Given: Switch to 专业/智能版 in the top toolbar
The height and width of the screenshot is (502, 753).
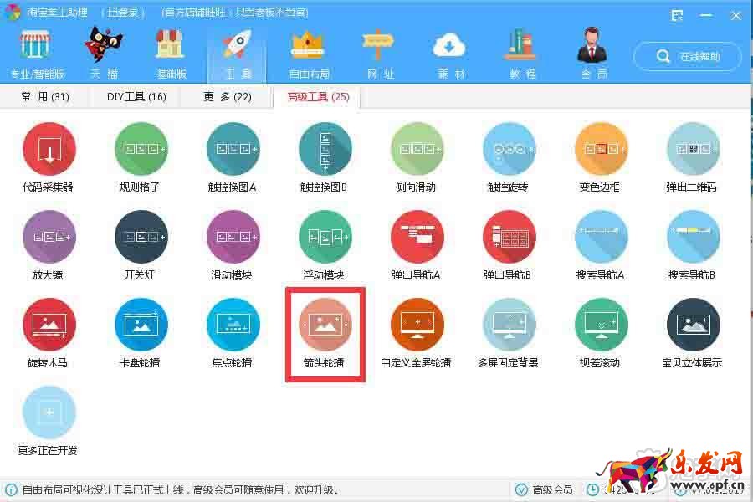Looking at the screenshot, I should point(37,54).
